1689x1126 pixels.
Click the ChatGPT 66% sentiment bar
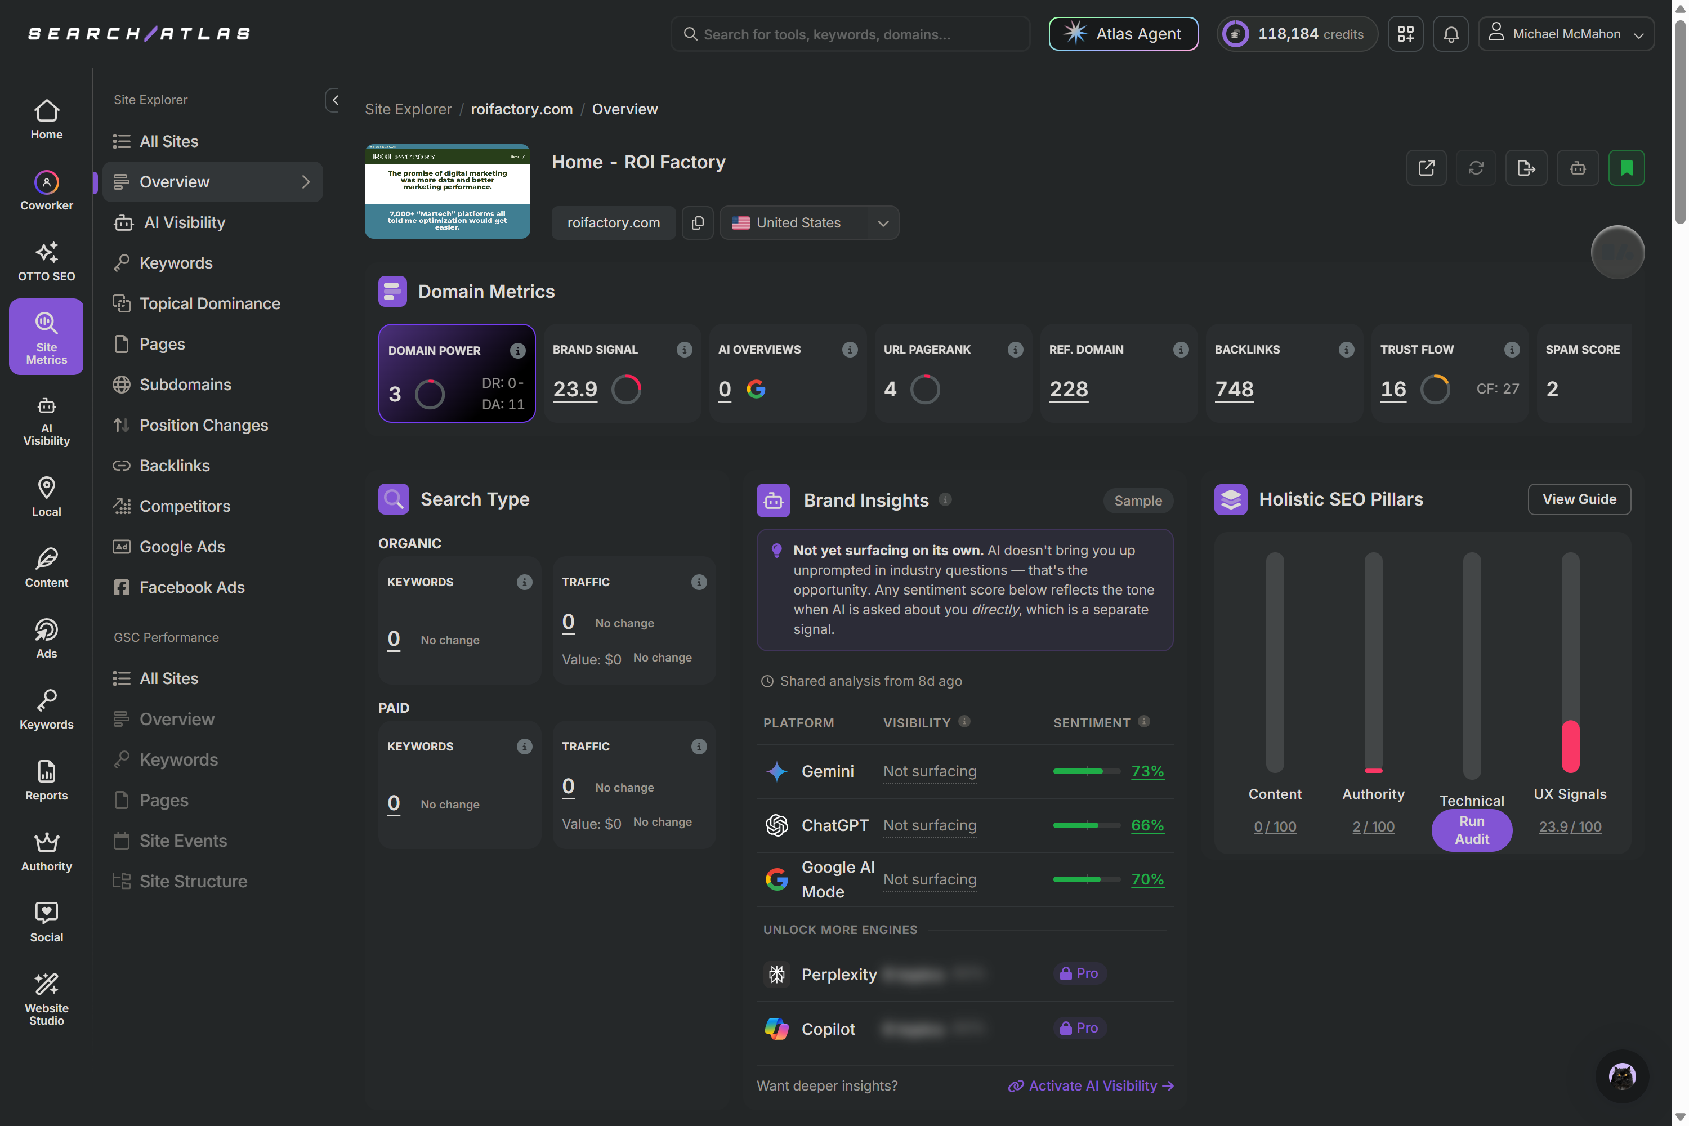coord(1087,825)
